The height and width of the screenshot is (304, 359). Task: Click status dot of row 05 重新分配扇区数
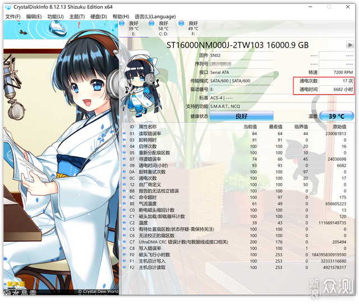pos(125,153)
